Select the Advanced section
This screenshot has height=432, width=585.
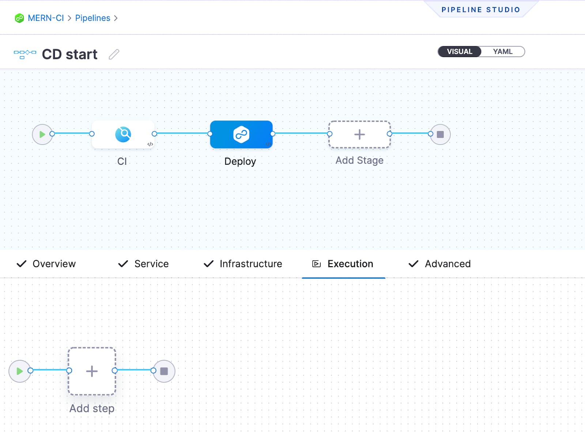448,264
